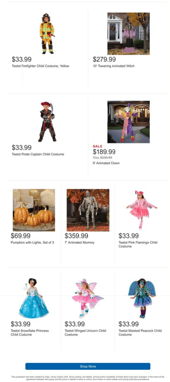
Task: Click the 7' Animated Mummy title
Action: [79, 243]
